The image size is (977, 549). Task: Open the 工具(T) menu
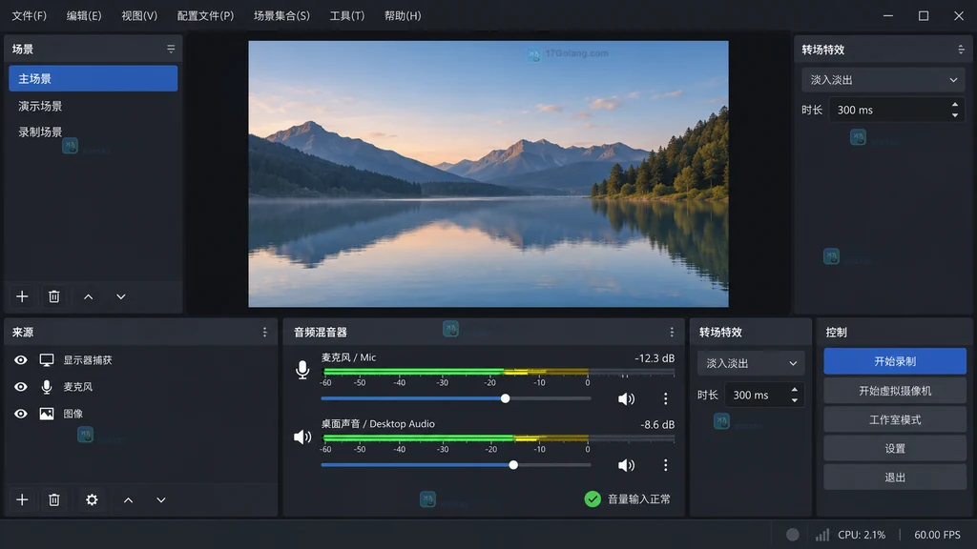point(347,15)
